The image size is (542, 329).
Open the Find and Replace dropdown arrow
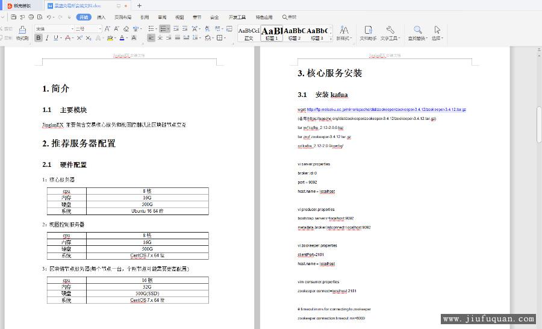point(426,39)
